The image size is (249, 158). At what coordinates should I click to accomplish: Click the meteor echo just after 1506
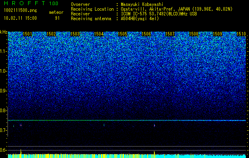154,125
